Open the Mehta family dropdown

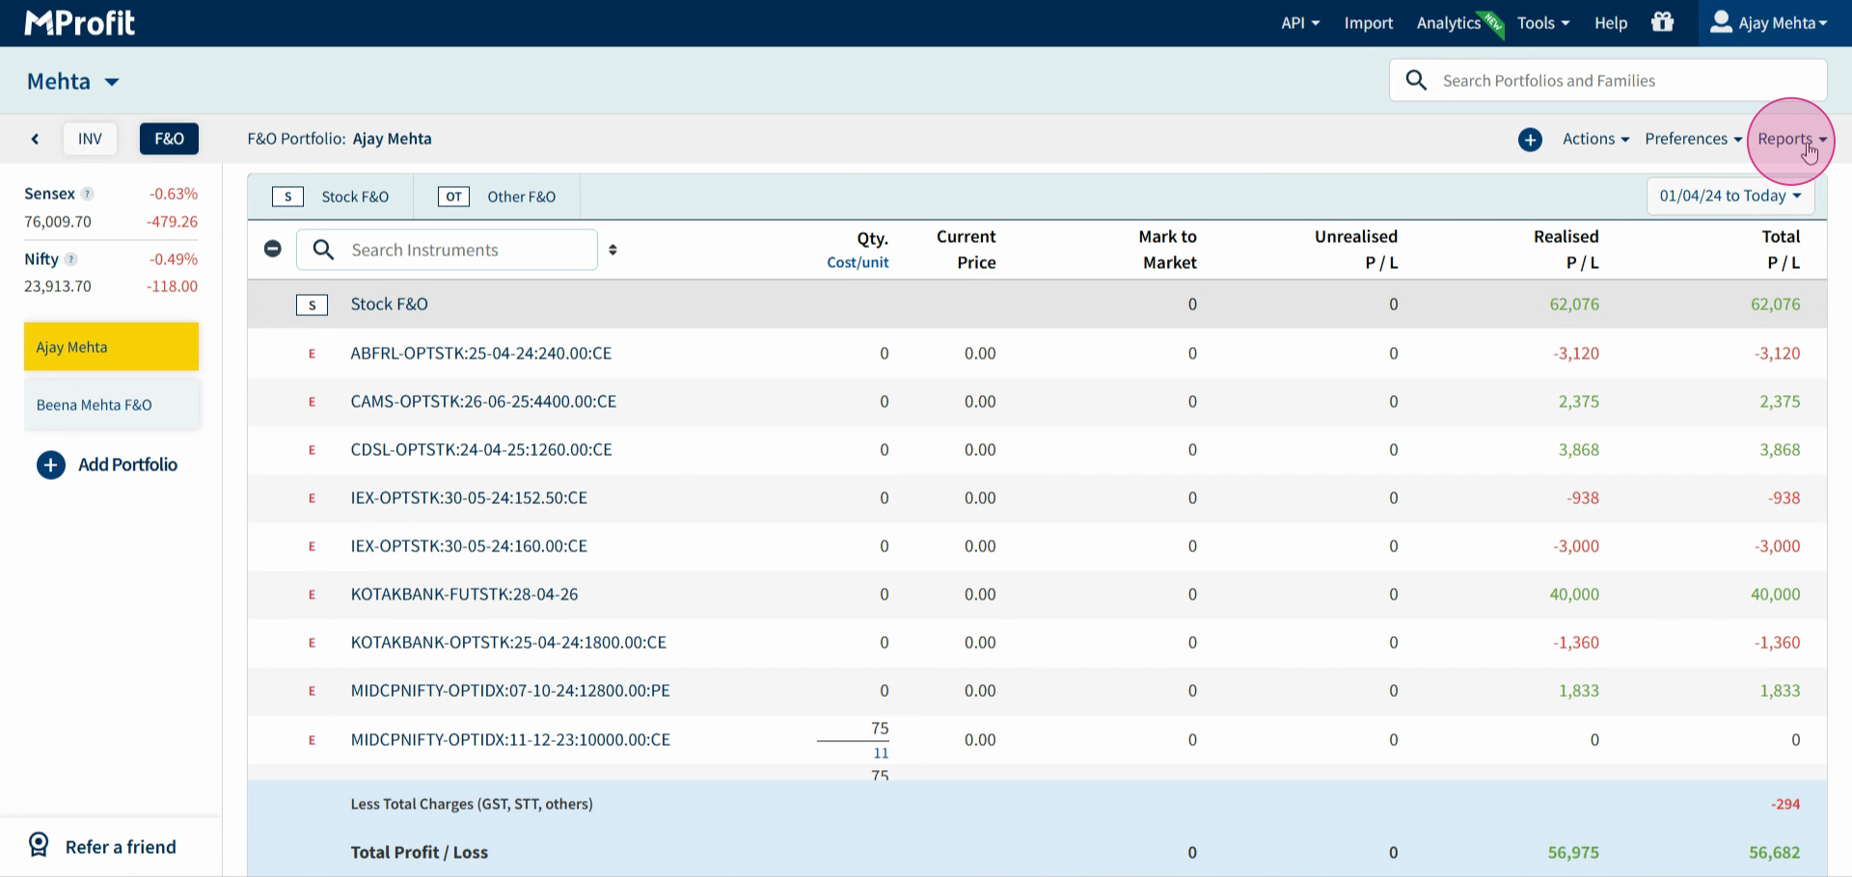point(73,82)
